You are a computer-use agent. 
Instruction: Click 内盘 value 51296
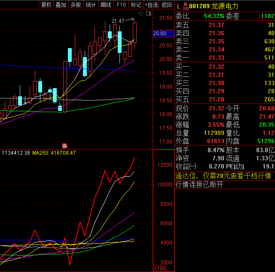(x=266, y=141)
